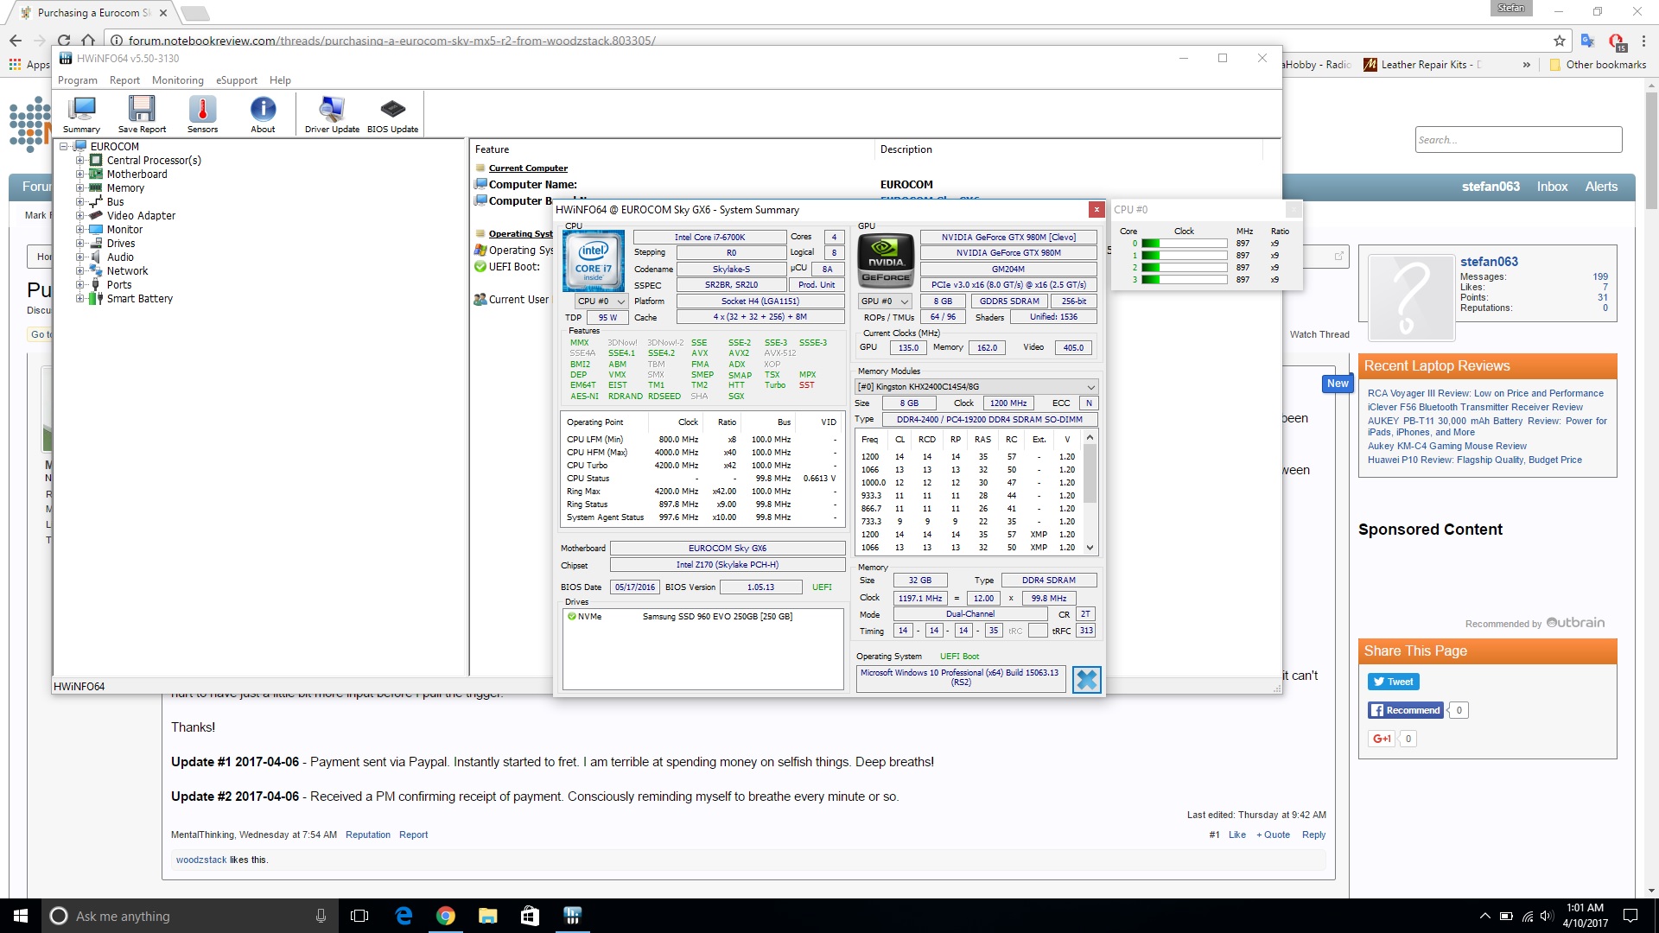Click the Save Report floppy icon
This screenshot has width=1659, height=933.
tap(142, 114)
